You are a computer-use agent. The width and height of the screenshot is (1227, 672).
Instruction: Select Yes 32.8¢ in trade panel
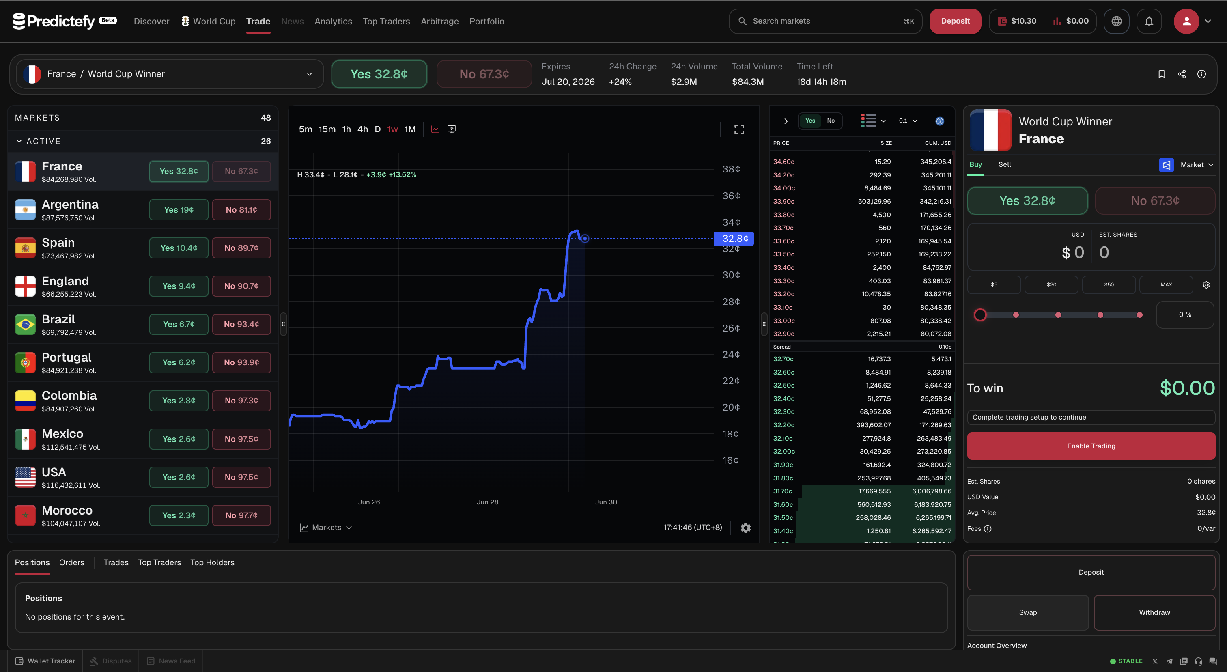tap(1027, 200)
